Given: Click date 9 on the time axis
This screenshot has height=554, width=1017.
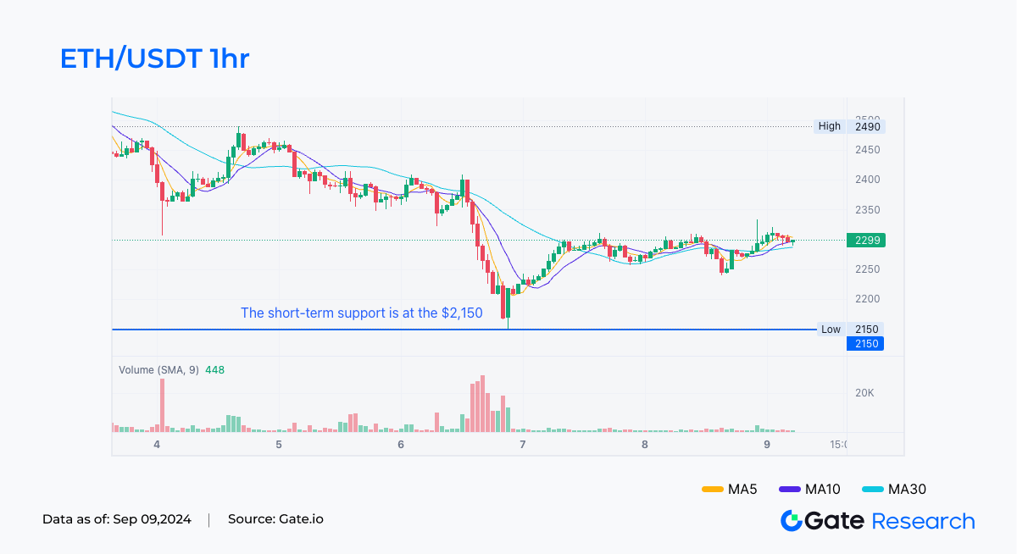Looking at the screenshot, I should point(767,445).
